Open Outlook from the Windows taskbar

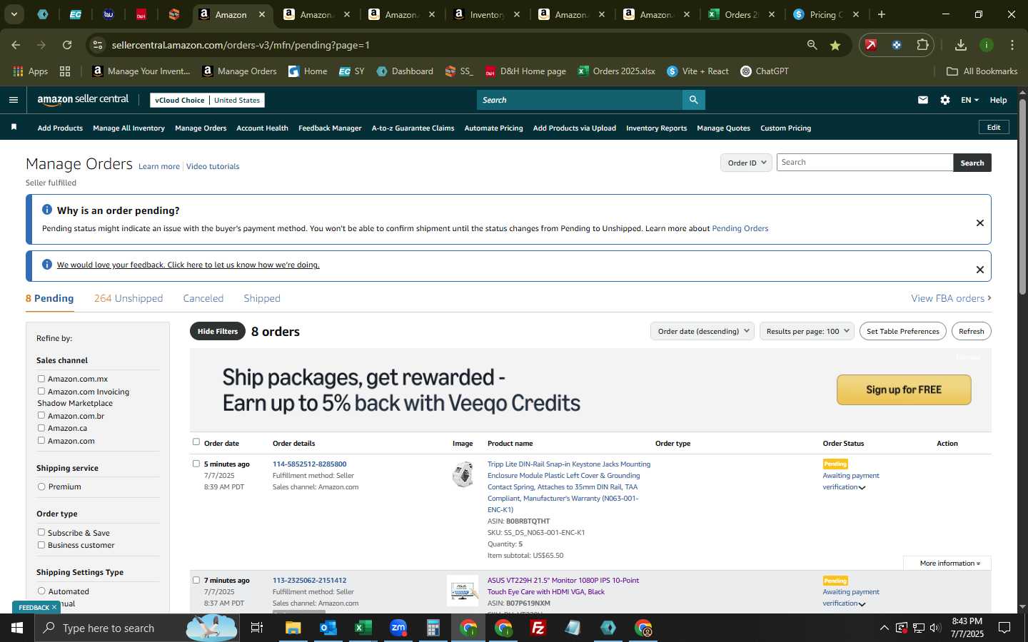pos(328,628)
